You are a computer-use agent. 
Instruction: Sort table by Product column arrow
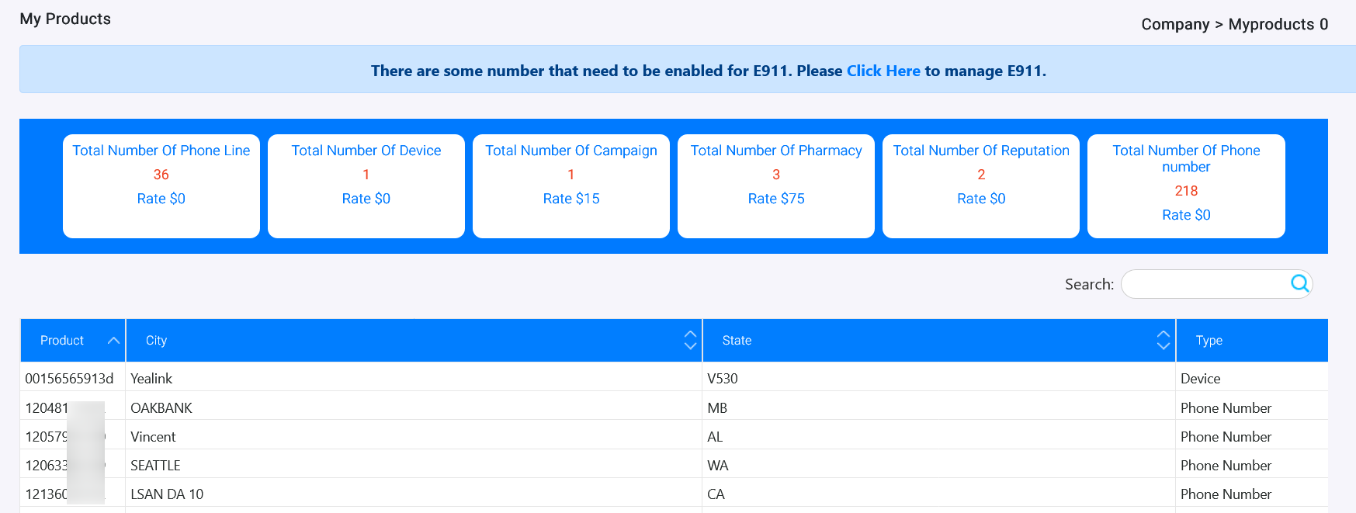113,341
